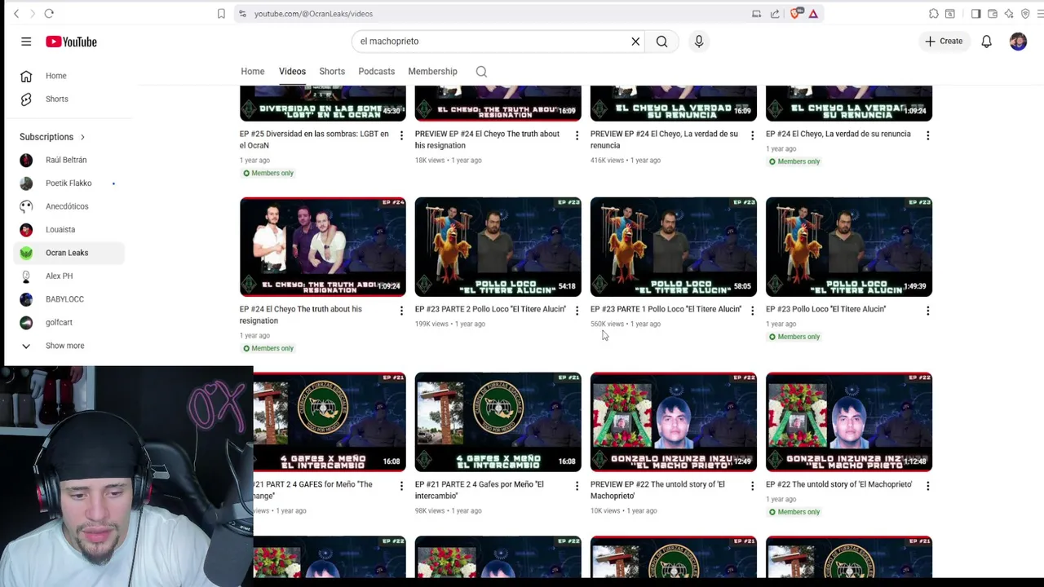Image resolution: width=1044 pixels, height=587 pixels.
Task: Open the Brave Wallet icon
Action: [x=993, y=14]
